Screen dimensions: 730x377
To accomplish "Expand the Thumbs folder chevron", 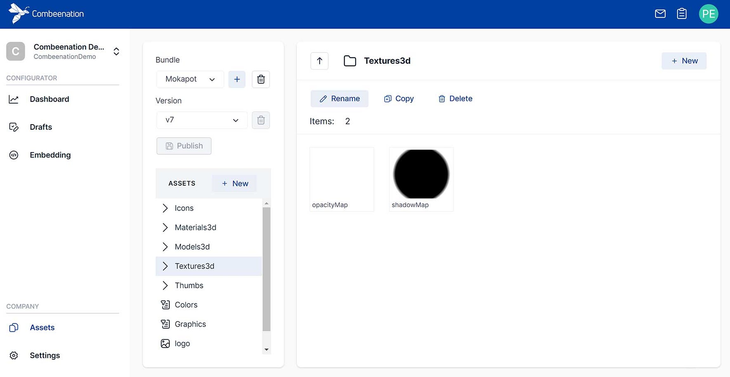I will click(x=165, y=285).
